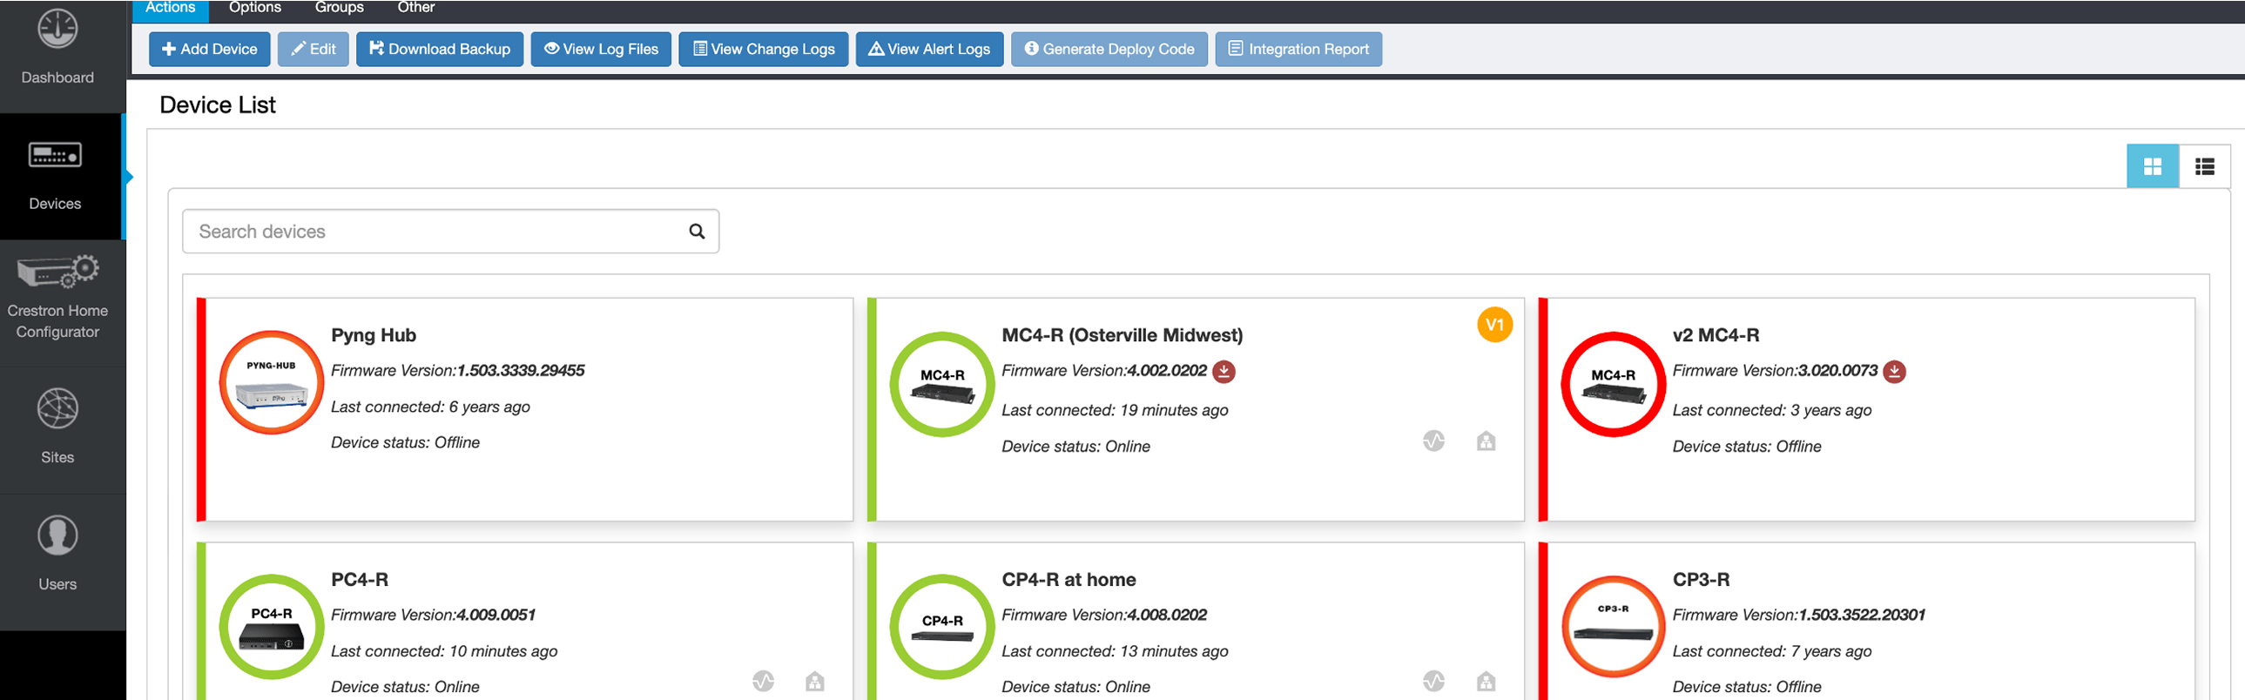This screenshot has height=700, width=2245.
Task: Select the Pyng Hub device thumbnail
Action: 272,383
